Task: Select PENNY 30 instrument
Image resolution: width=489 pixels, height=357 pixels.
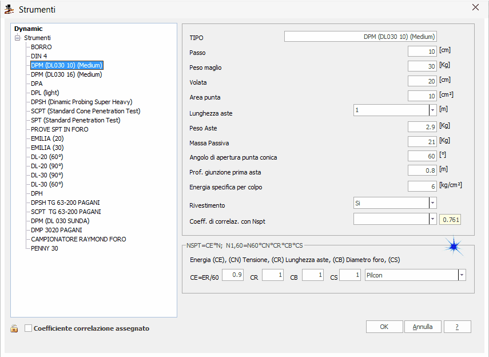Action: click(x=45, y=248)
